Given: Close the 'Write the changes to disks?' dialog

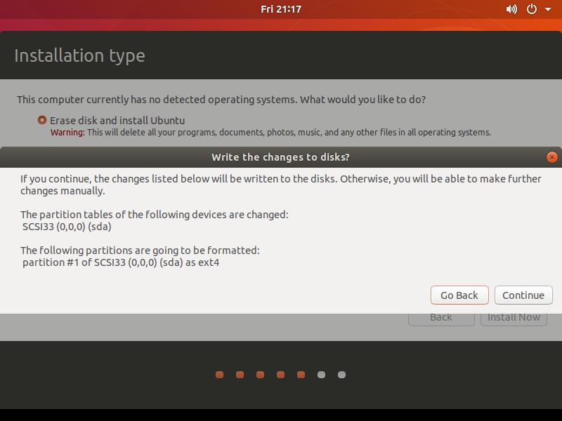Looking at the screenshot, I should pyautogui.click(x=552, y=157).
